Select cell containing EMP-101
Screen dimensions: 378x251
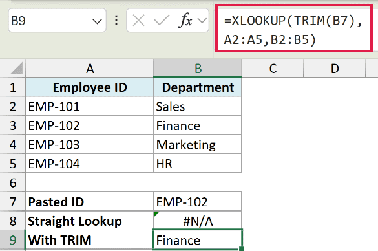[90, 106]
